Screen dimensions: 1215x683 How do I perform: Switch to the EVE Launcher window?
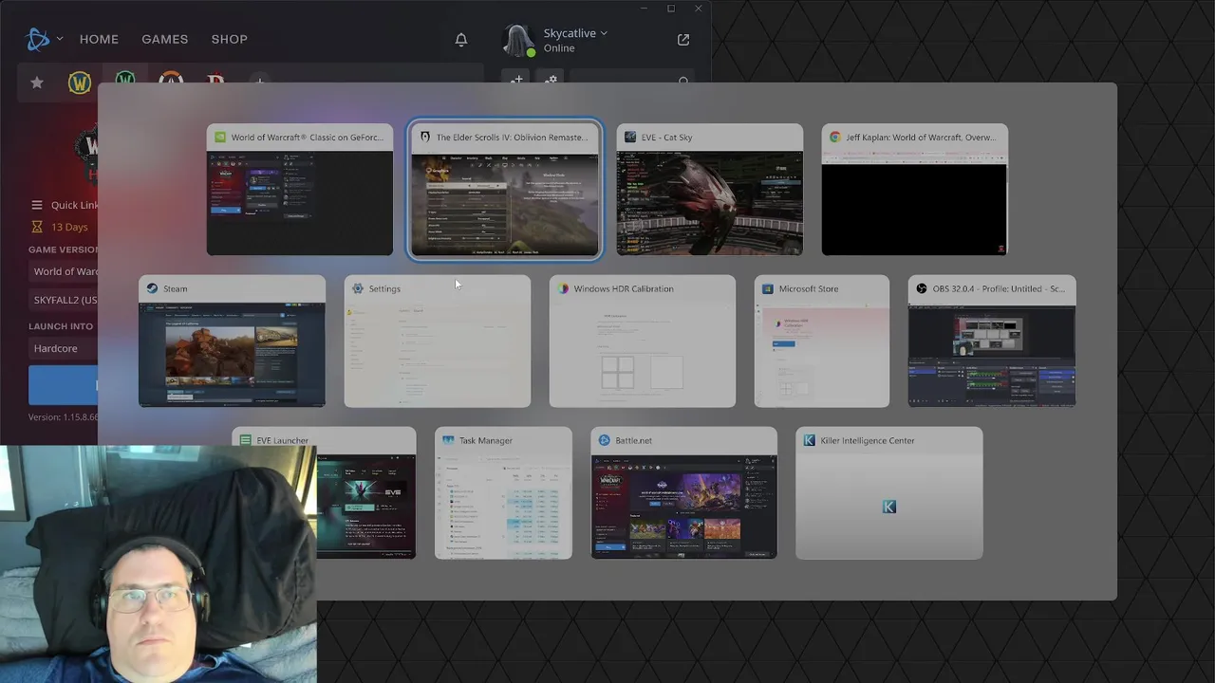324,493
